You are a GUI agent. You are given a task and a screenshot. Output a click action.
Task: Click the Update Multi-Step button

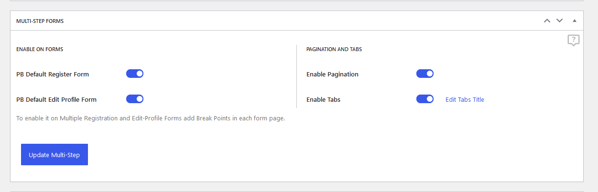(54, 155)
